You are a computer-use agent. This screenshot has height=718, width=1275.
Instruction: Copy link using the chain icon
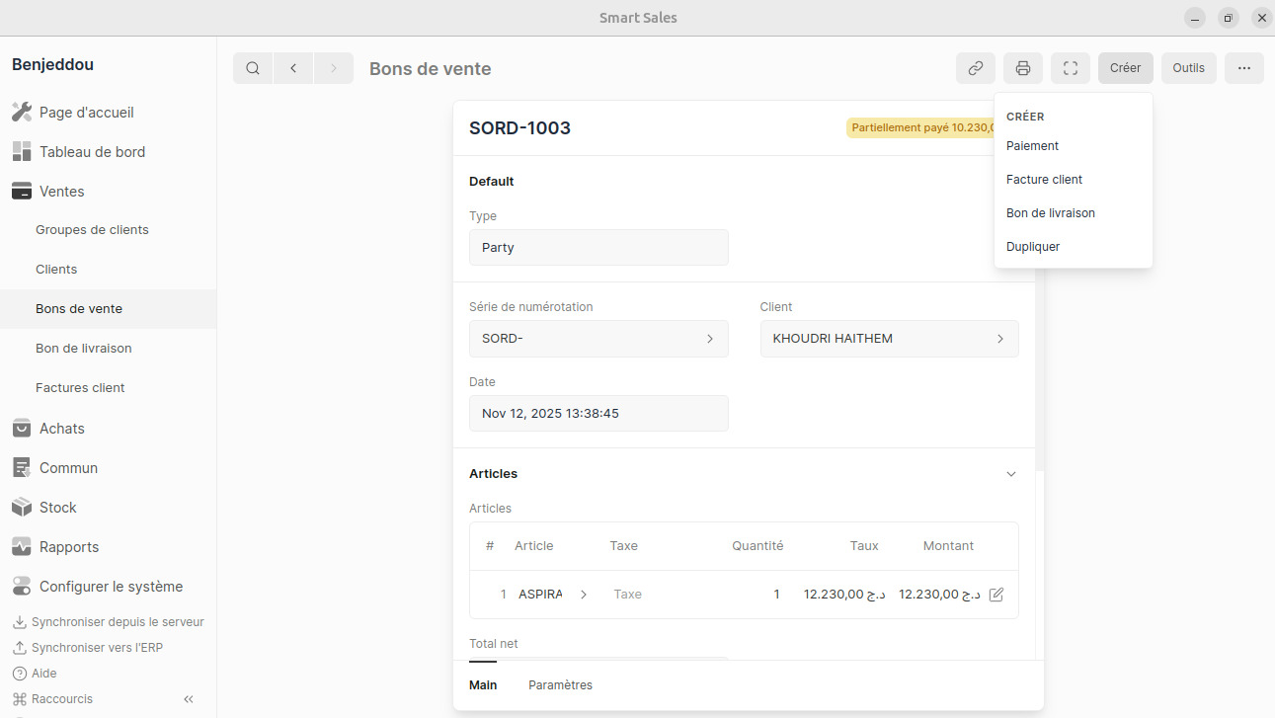[x=975, y=68]
